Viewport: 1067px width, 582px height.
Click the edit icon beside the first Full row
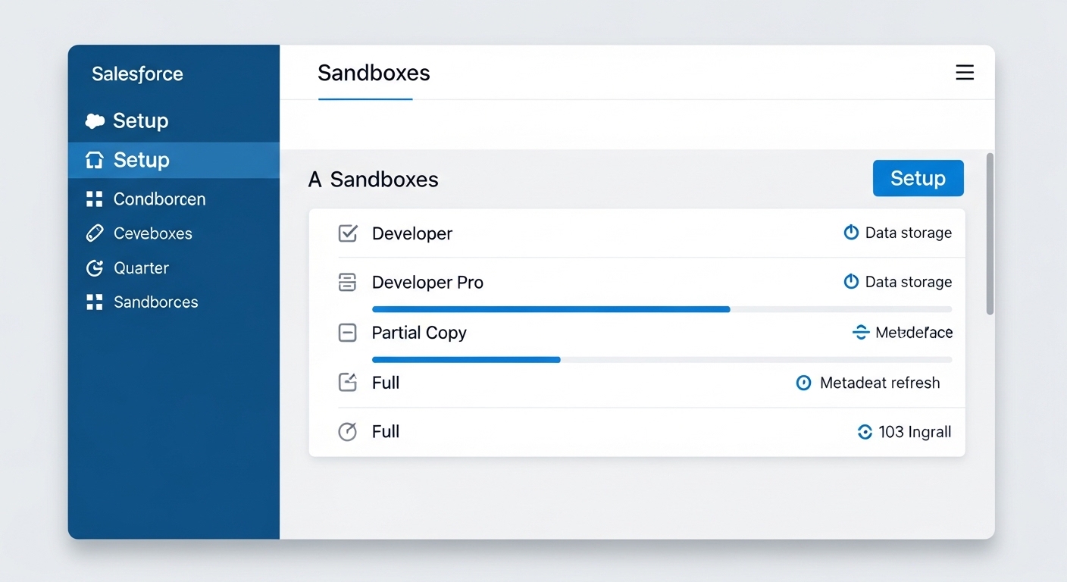[348, 383]
